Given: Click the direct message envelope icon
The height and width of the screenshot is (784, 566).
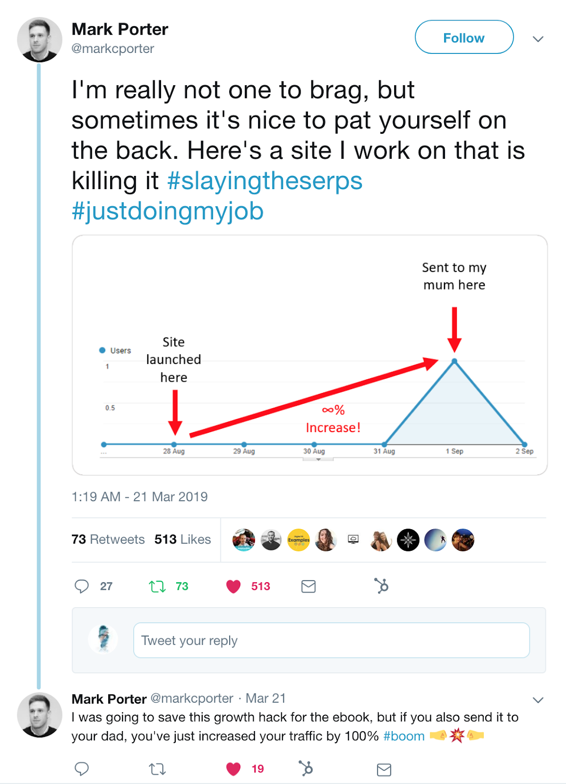Looking at the screenshot, I should click(308, 586).
